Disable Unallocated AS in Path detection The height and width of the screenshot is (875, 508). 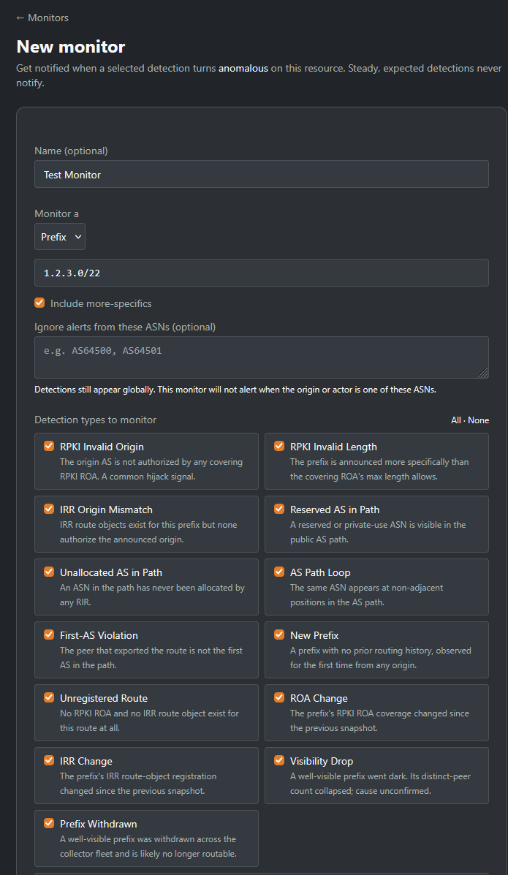49,572
